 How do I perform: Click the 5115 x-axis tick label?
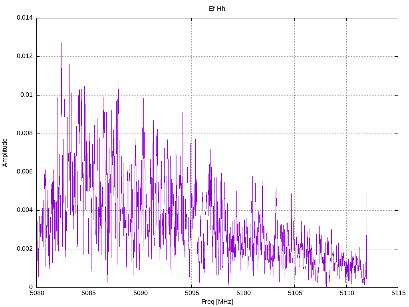click(398, 293)
